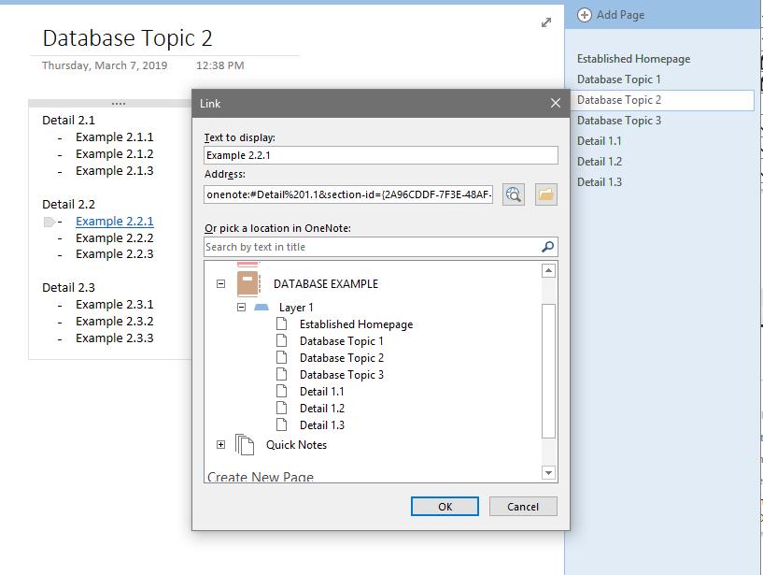The height and width of the screenshot is (575, 763).
Task: Switch to Established Homepage page tab
Action: [x=633, y=59]
